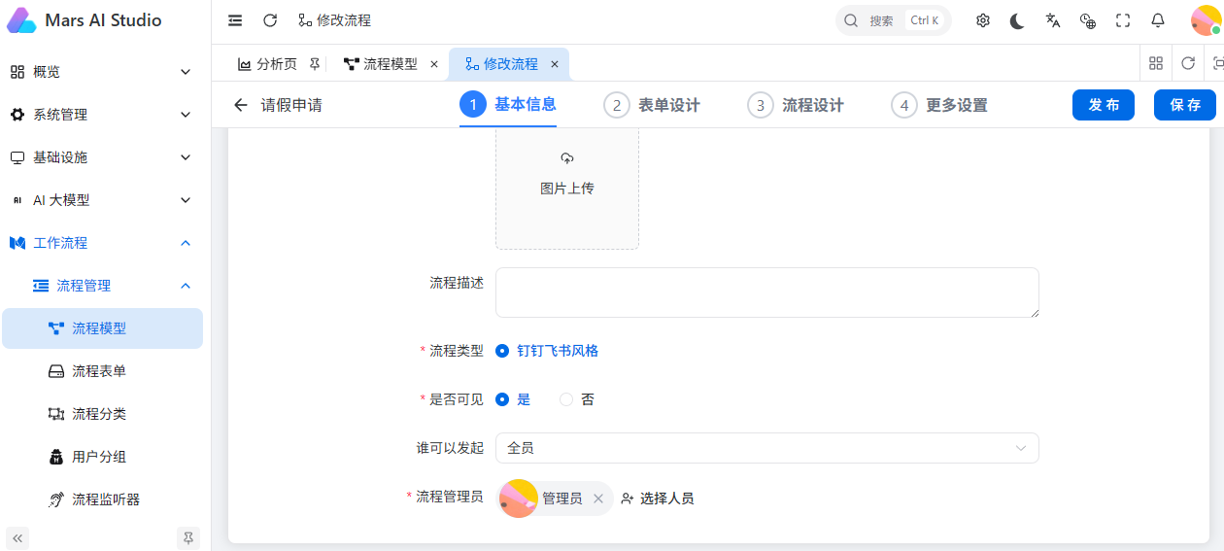The image size is (1224, 551).
Task: Open 用户分组 in sidebar
Action: (102, 457)
